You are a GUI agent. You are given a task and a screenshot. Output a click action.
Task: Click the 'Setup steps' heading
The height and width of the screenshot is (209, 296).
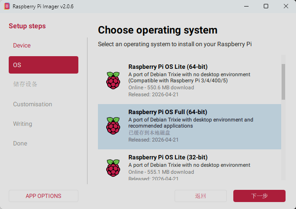point(27,26)
